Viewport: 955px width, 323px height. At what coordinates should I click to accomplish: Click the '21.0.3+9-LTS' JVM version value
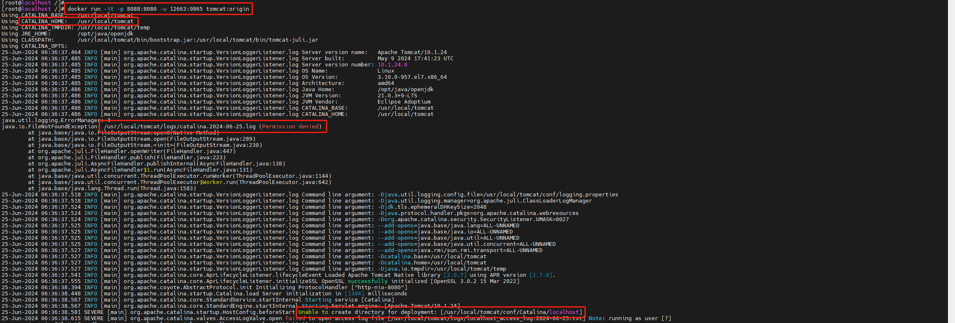point(398,95)
